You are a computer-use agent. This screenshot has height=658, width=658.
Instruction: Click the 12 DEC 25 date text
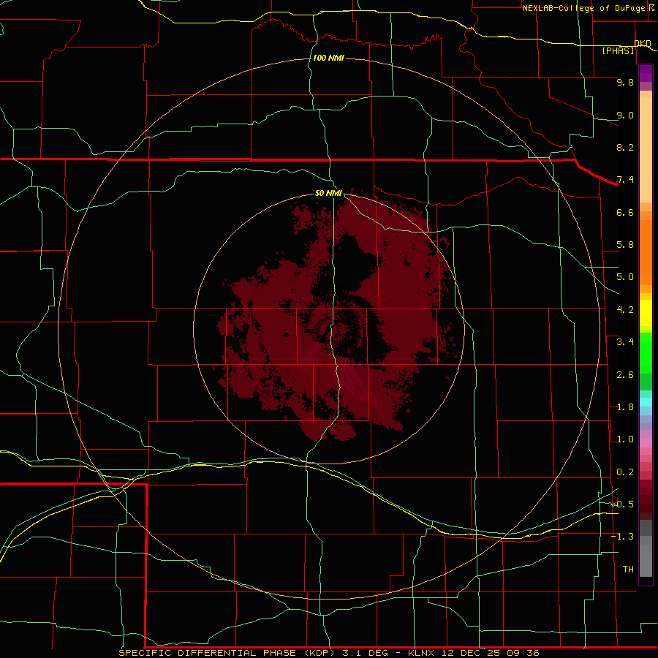[471, 653]
